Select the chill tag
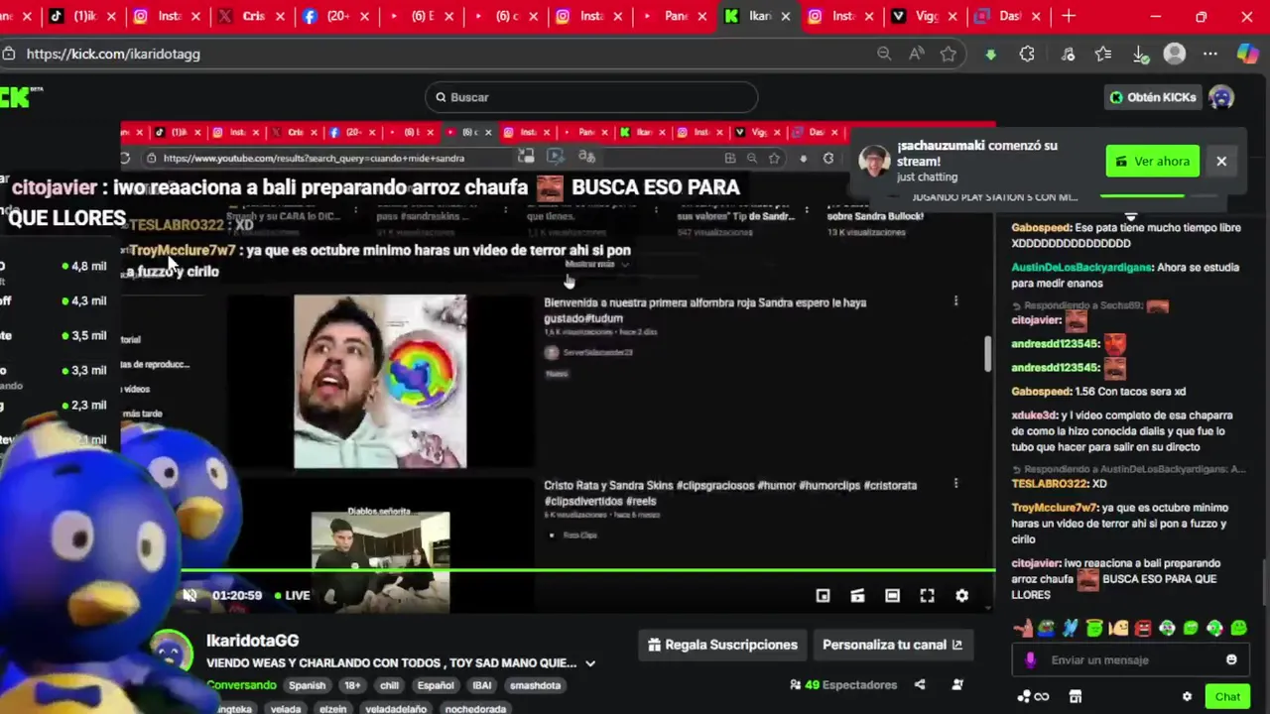Screen dimensions: 1270x714 [389, 685]
